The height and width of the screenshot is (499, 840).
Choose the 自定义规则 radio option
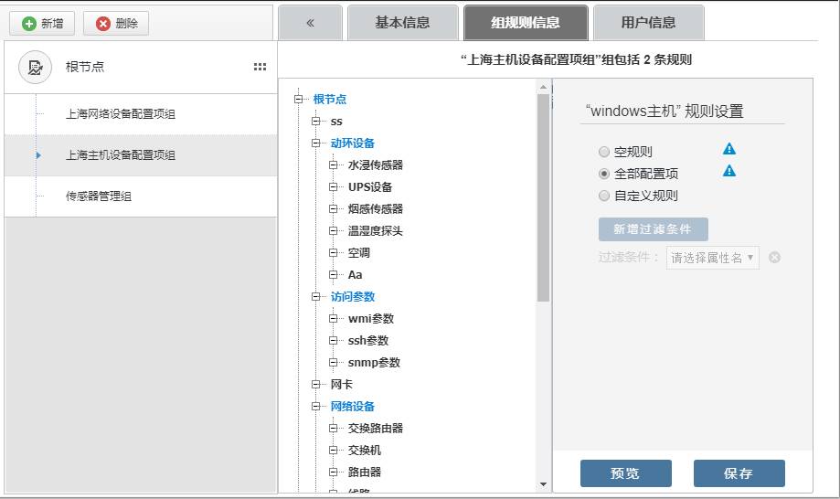click(x=603, y=196)
